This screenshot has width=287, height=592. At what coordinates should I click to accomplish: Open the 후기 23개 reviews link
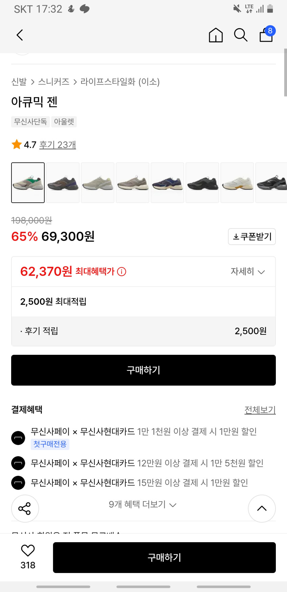(x=57, y=145)
